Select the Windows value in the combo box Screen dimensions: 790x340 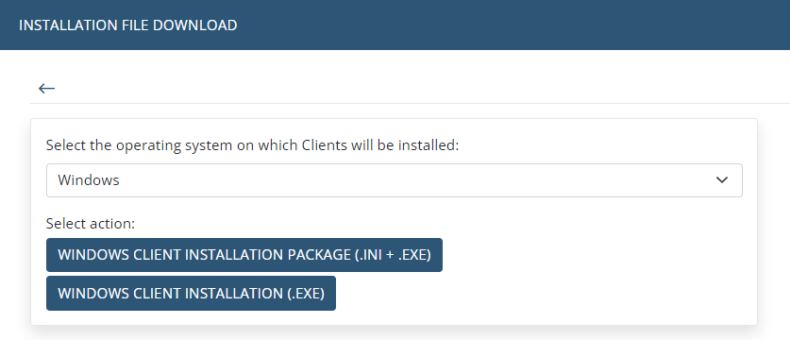89,180
